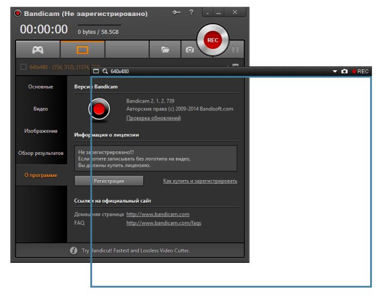This screenshot has height=298, width=381.
Task: Click the 640x480 size label on capture bar
Action: 119,72
